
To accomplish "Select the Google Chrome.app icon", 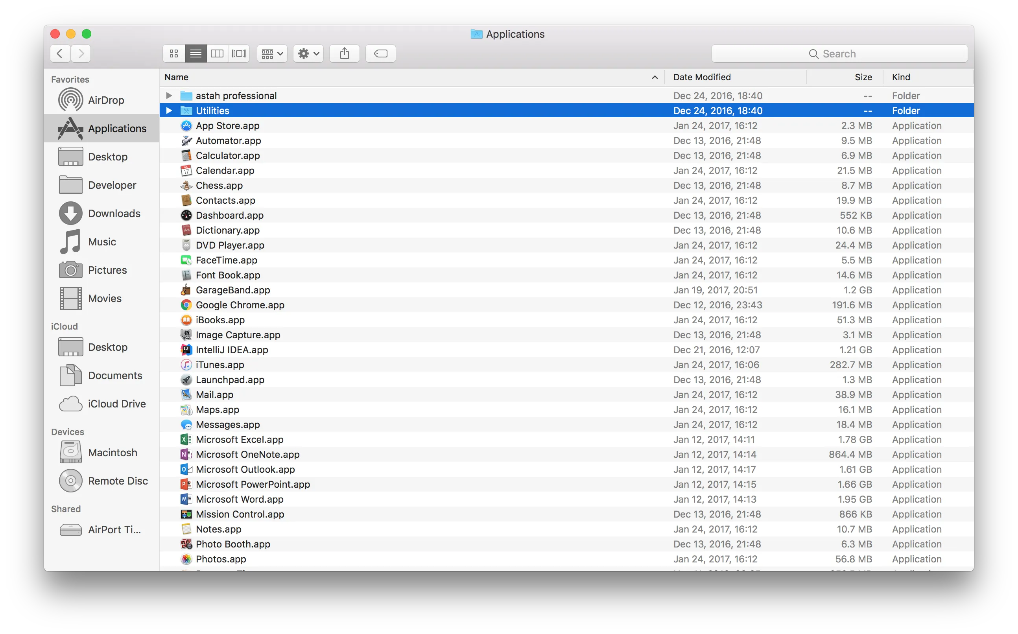I will 186,305.
